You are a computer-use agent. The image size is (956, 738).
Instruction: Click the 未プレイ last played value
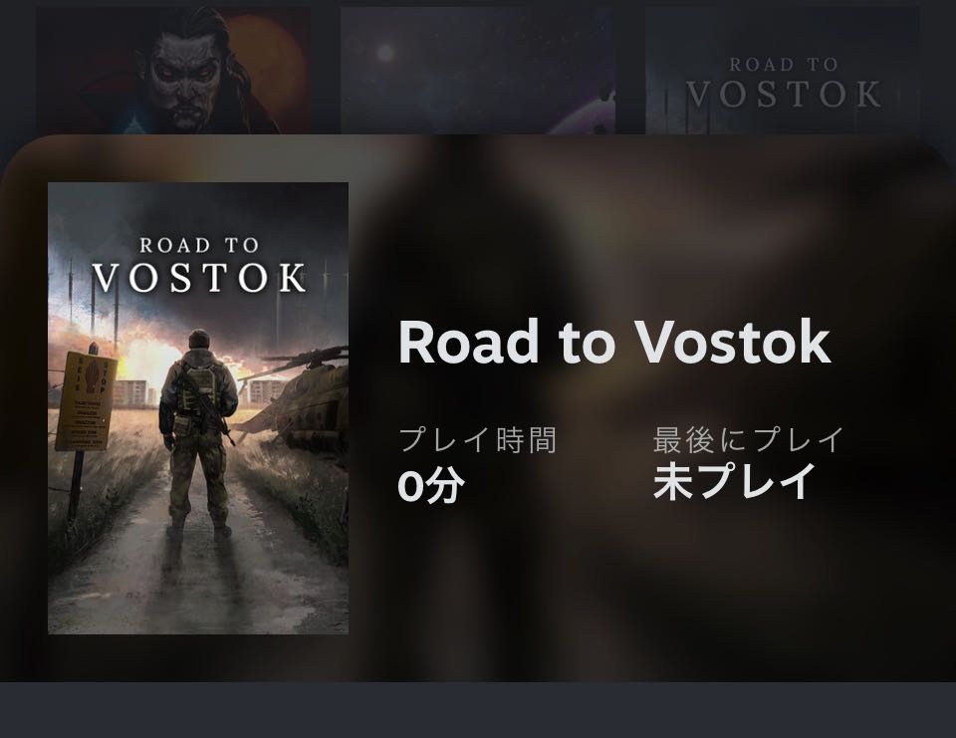[734, 482]
